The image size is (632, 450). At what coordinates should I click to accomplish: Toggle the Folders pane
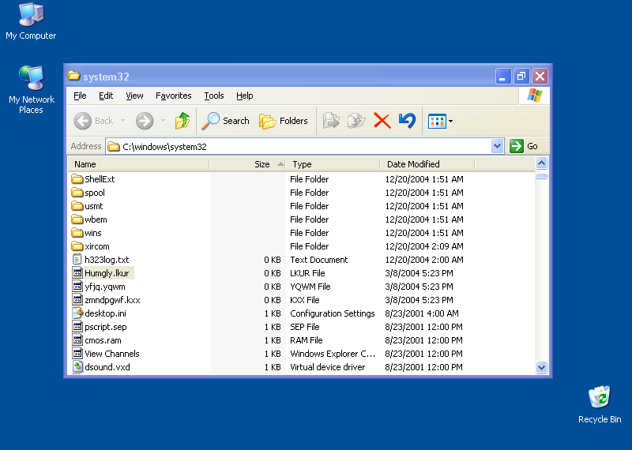tap(283, 121)
